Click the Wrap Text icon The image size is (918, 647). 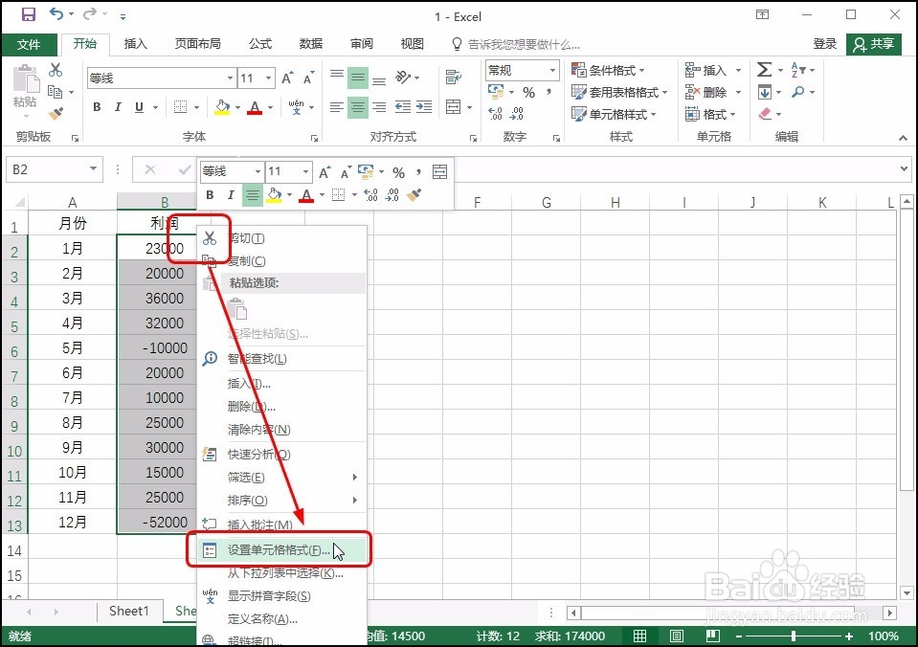pos(453,77)
